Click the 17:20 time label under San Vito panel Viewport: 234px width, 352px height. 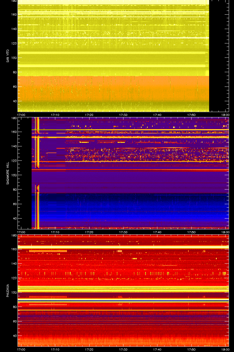(89, 115)
